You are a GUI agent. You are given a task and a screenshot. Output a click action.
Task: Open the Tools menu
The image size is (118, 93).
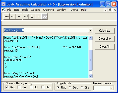[25, 10]
